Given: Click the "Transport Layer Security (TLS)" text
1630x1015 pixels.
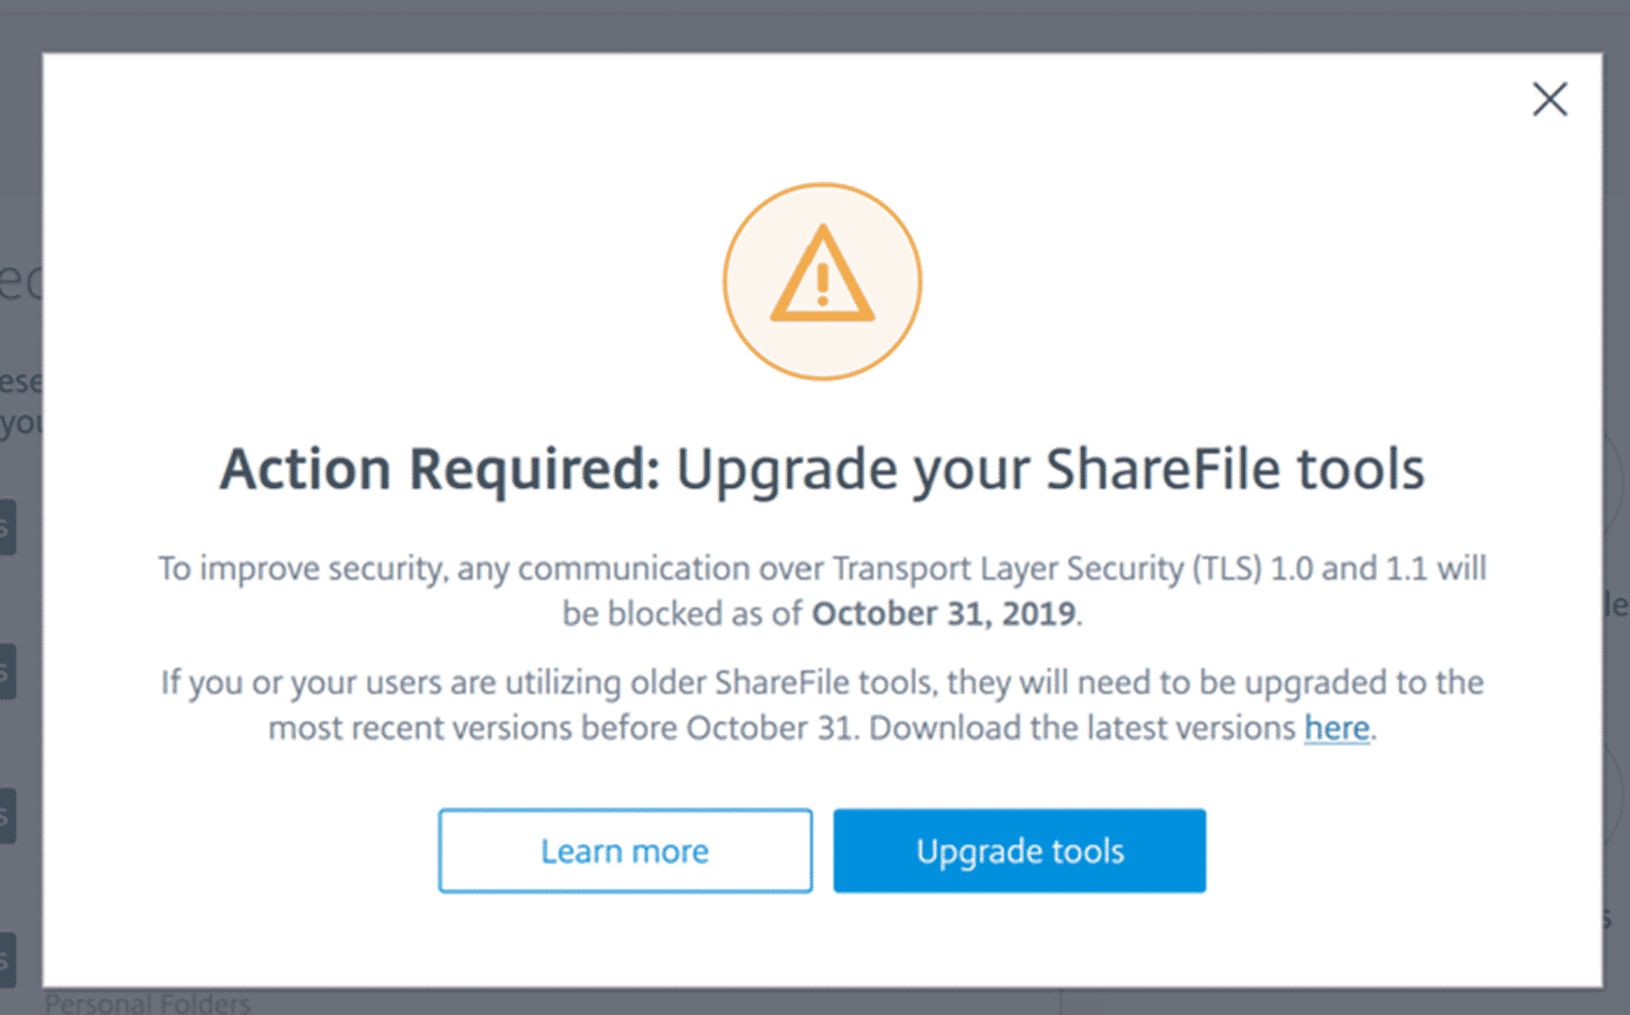Looking at the screenshot, I should 1047,569.
